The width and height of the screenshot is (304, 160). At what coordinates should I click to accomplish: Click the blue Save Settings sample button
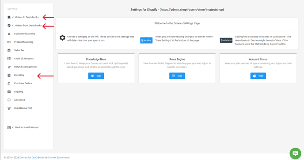pos(146,40)
